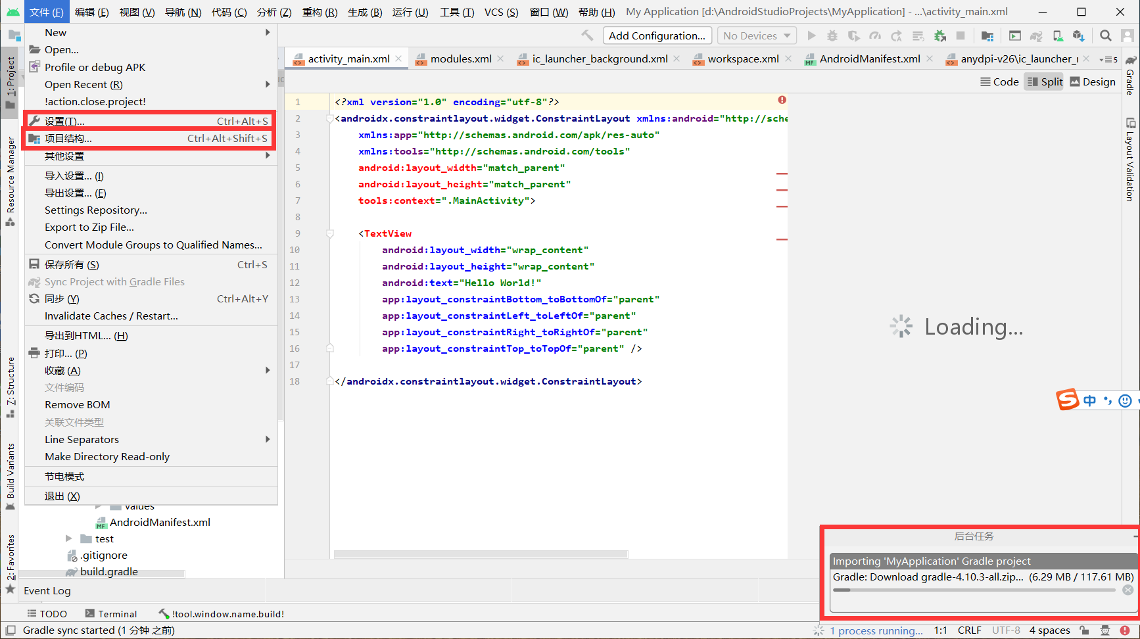Open the modules.xml editor tab

tap(460, 59)
